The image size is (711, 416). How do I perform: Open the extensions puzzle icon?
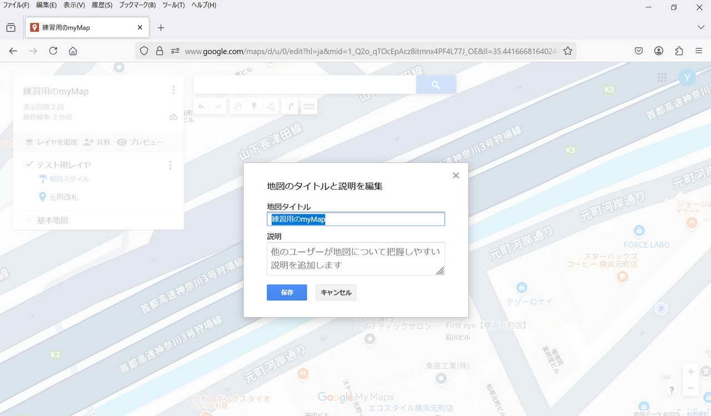(x=679, y=51)
